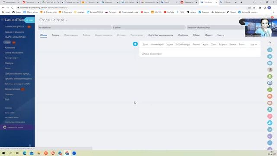Image resolution: width=277 pixels, height=156 pixels.
Task: Open the browser extensions puzzle icon
Action: (x=260, y=8)
